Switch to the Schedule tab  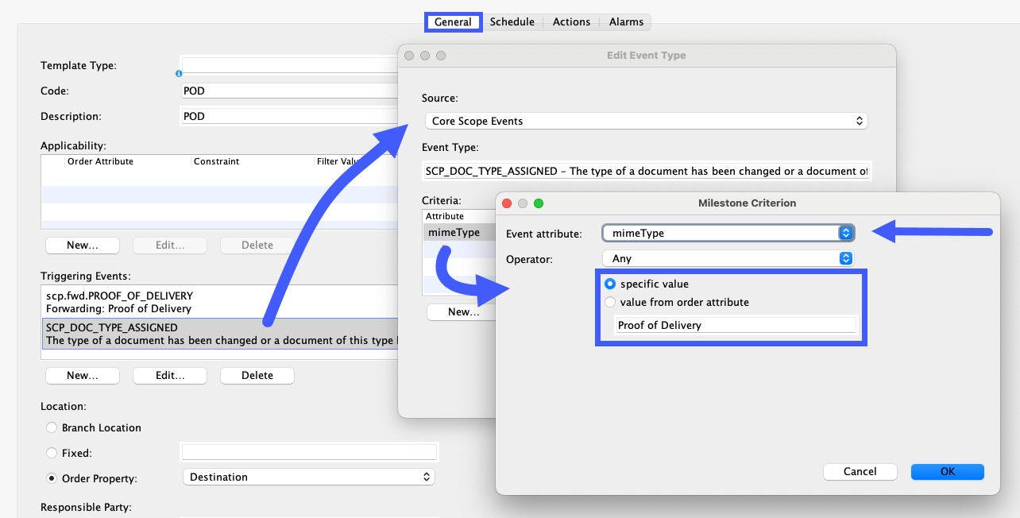point(512,21)
